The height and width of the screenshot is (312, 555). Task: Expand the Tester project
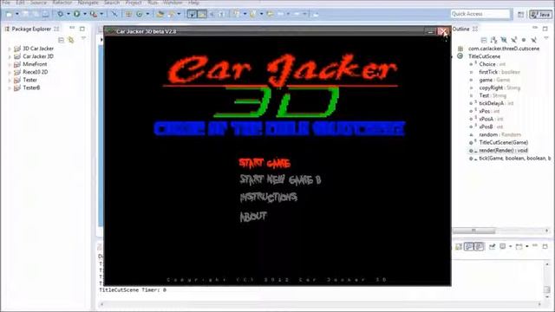[x=10, y=80]
